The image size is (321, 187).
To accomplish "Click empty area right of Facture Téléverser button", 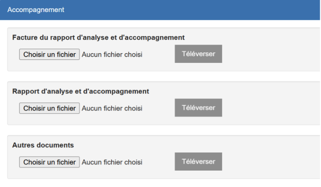I will click(x=270, y=54).
